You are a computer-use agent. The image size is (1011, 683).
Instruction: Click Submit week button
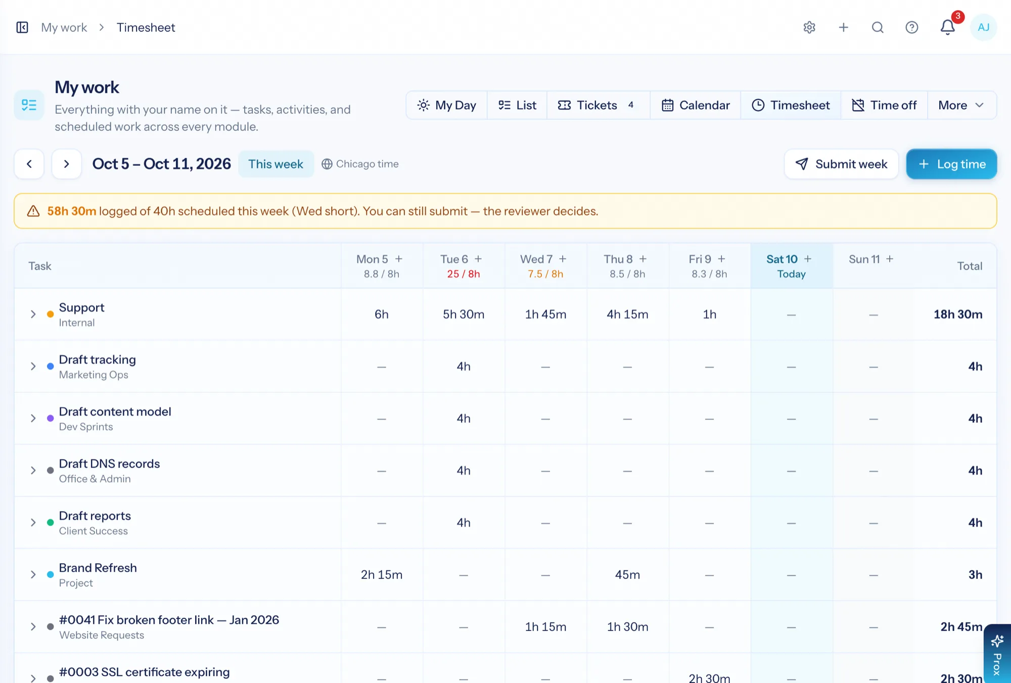coord(841,164)
